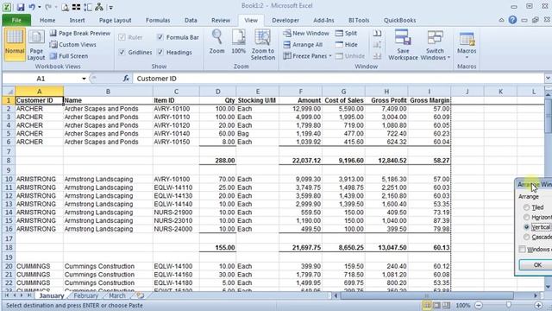
Task: Click the Insert Function fx icon
Action: coord(126,79)
